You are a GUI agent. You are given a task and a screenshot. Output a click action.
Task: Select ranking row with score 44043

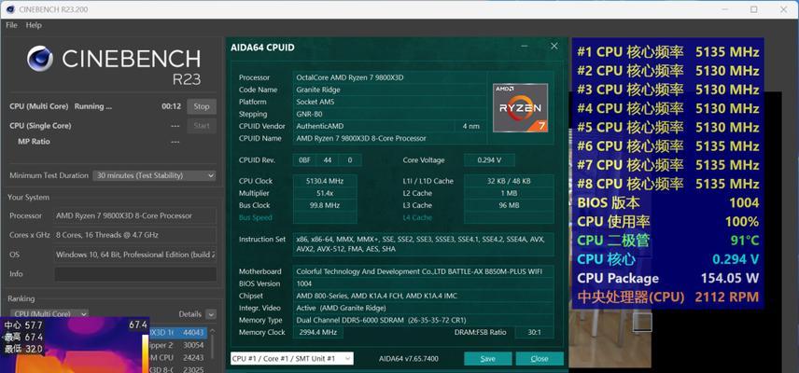178,332
